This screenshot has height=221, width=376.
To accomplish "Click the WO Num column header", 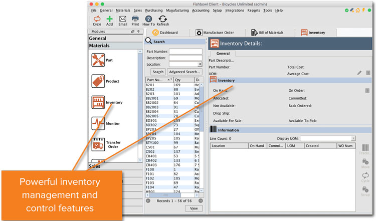I will coord(346,146).
